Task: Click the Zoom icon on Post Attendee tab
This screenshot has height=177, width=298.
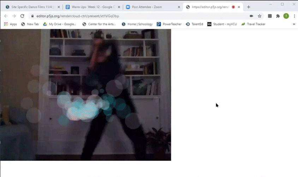Action: click(128, 7)
